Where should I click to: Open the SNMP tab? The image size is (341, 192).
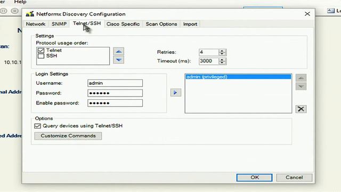59,24
